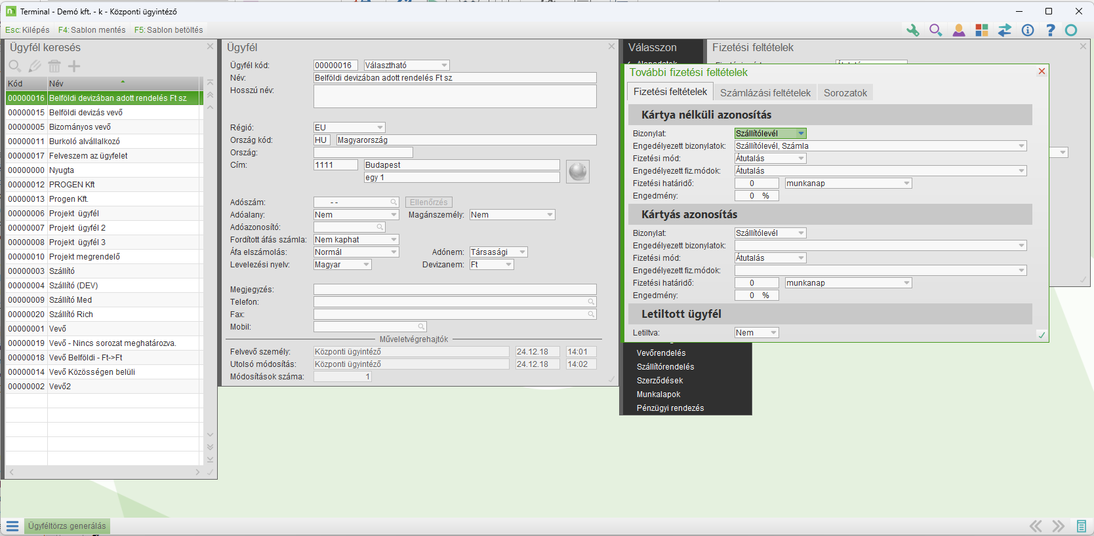Open the hamburger menu at bottom left

click(12, 526)
